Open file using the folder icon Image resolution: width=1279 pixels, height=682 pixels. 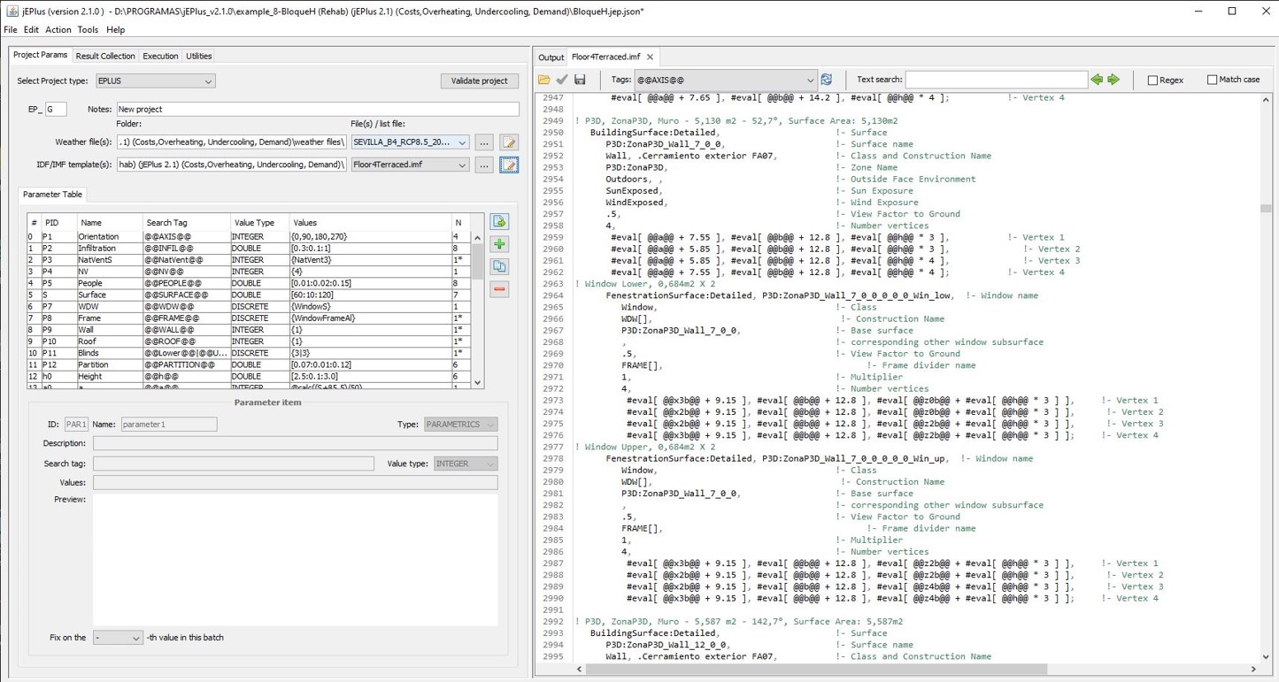[544, 80]
